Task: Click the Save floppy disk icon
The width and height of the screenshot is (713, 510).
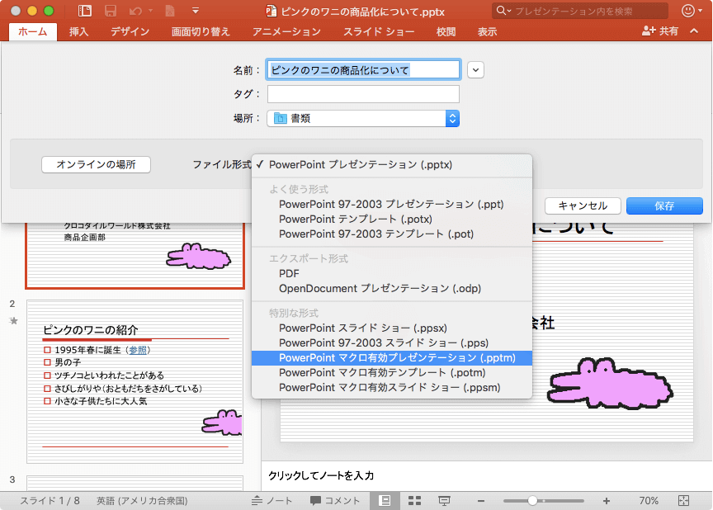Action: tap(110, 11)
